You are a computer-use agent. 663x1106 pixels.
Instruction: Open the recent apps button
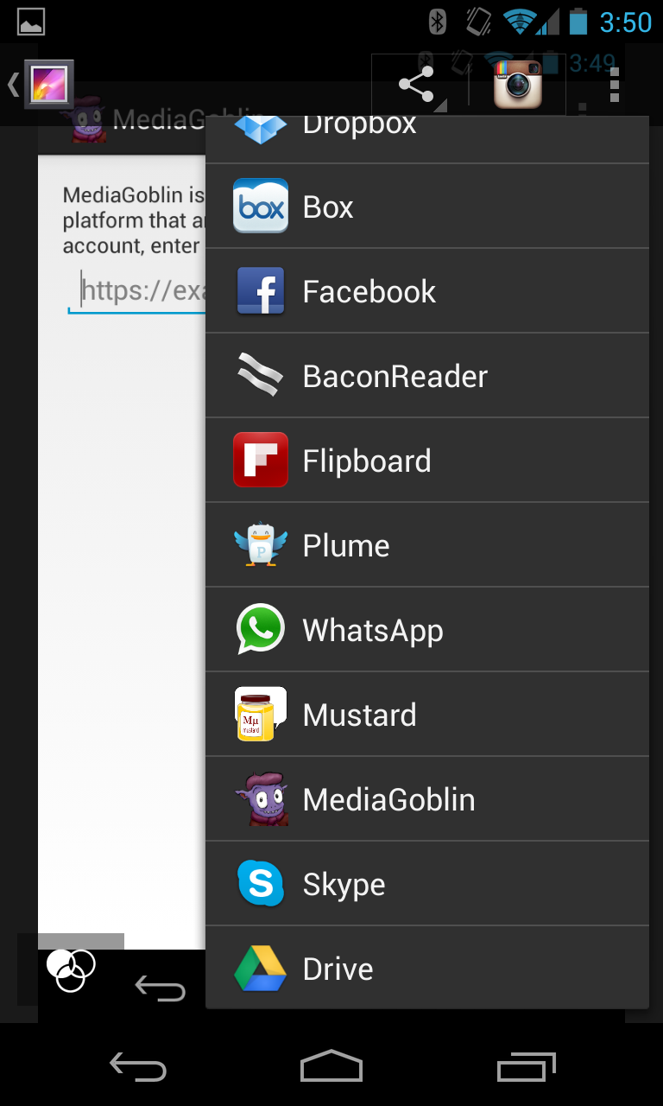[526, 1067]
